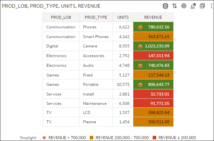Open the stoplight conditional formatting icon

[x=165, y=6]
